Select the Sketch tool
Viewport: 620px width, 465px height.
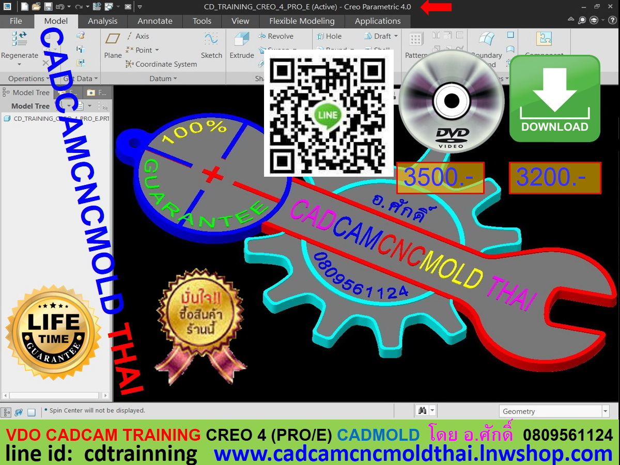pyautogui.click(x=211, y=40)
